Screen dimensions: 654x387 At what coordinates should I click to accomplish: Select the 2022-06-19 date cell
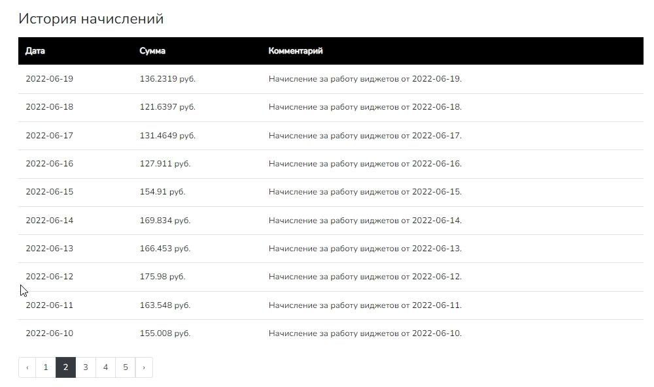click(49, 79)
